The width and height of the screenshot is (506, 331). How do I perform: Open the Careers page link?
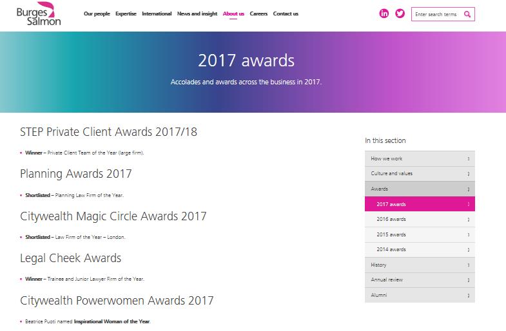[258, 14]
